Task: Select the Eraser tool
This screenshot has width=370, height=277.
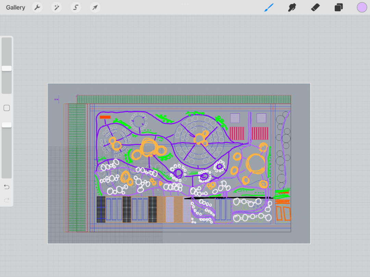Action: click(x=315, y=8)
